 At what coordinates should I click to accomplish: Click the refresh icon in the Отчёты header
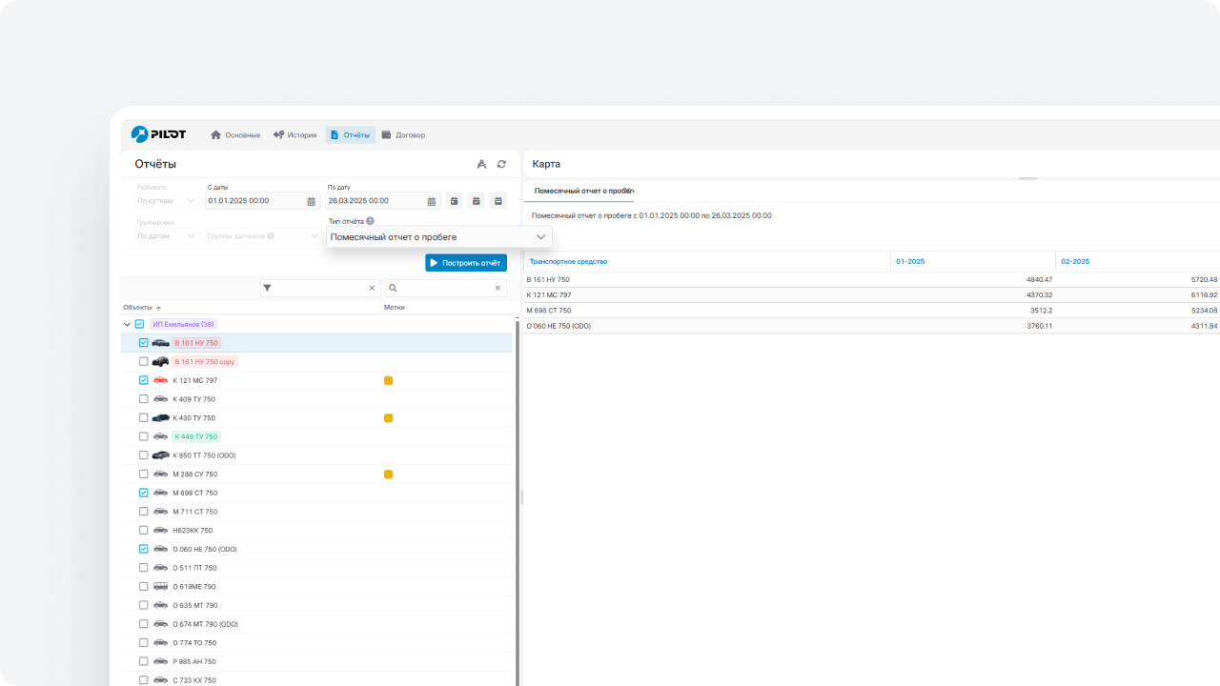501,165
